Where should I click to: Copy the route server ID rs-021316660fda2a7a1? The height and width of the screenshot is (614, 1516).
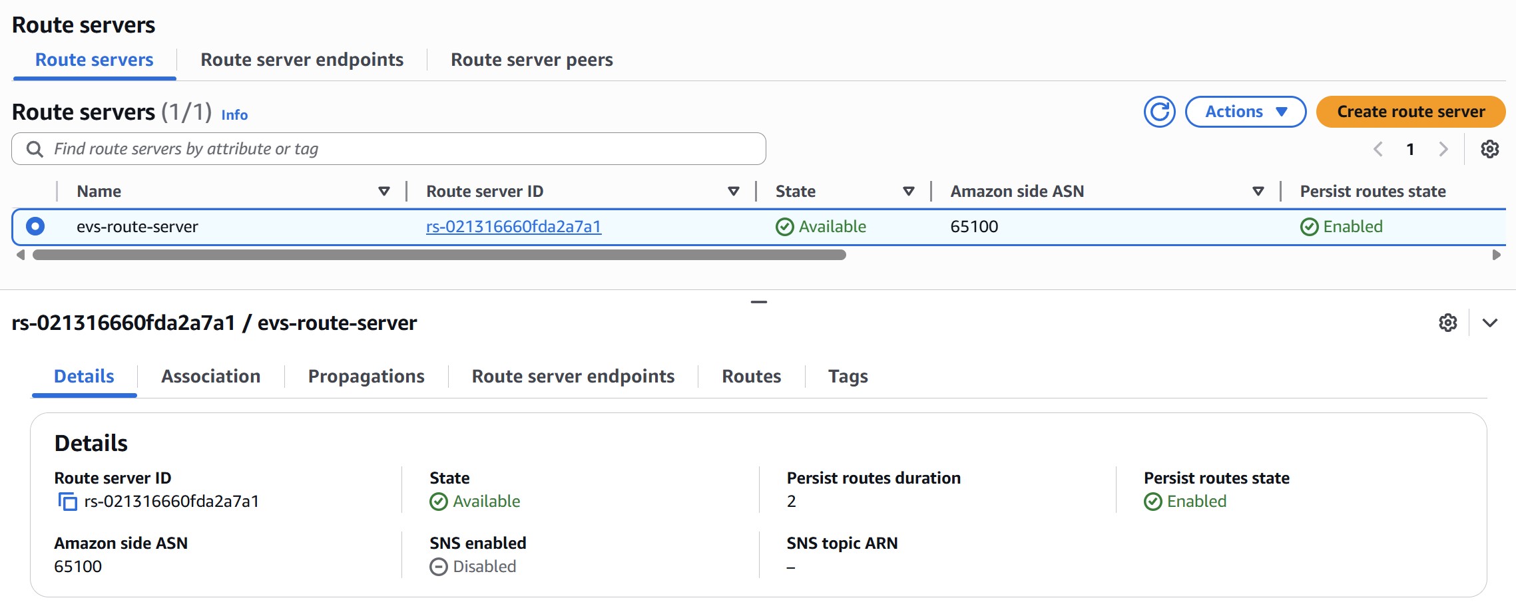pos(67,500)
